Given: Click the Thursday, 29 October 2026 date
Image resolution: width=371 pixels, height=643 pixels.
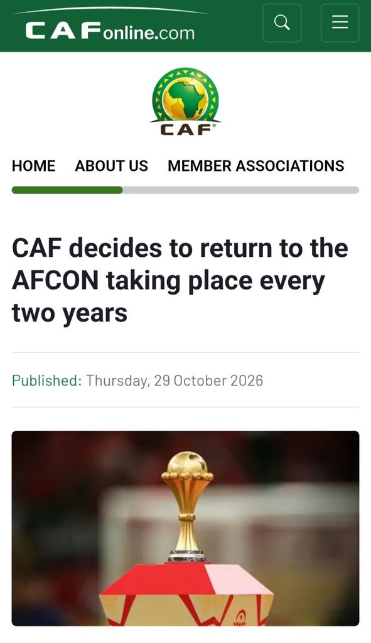Looking at the screenshot, I should (x=175, y=381).
